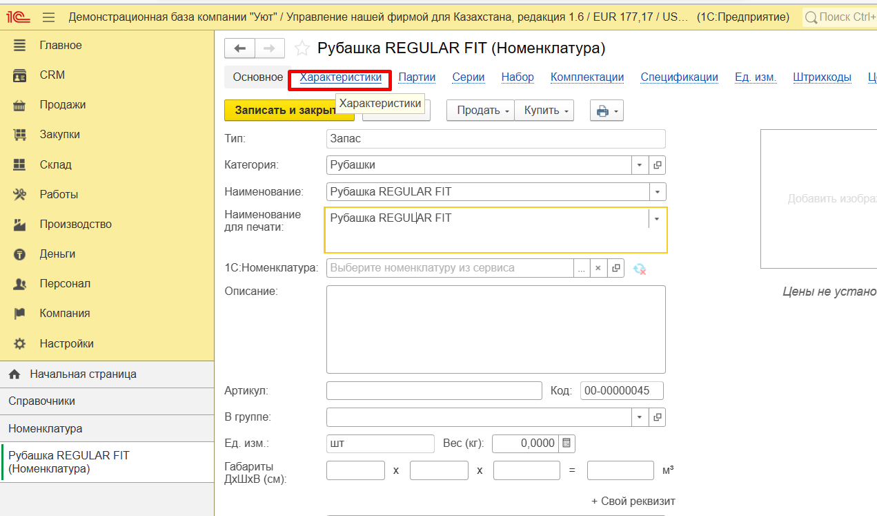
Task: Click into the Артикул input field
Action: tap(434, 390)
